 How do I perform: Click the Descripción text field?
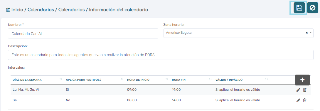(161, 55)
